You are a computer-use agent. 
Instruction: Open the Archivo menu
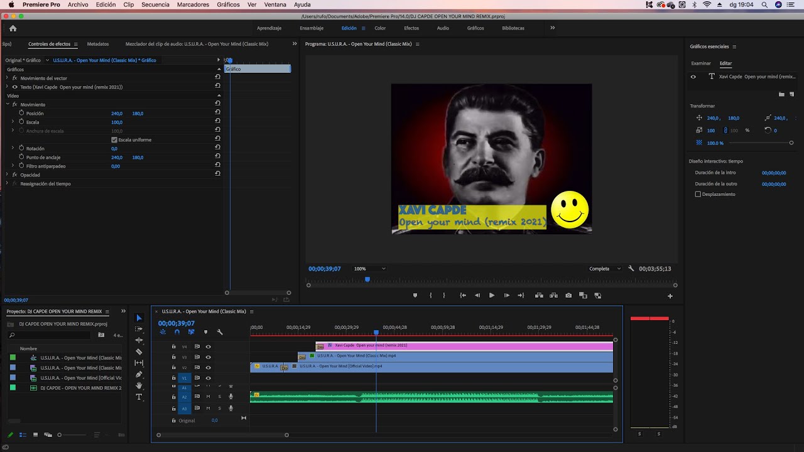click(x=78, y=4)
